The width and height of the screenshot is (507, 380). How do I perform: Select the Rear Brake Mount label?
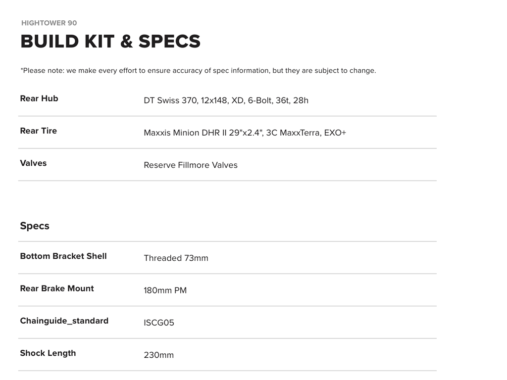[x=57, y=288]
